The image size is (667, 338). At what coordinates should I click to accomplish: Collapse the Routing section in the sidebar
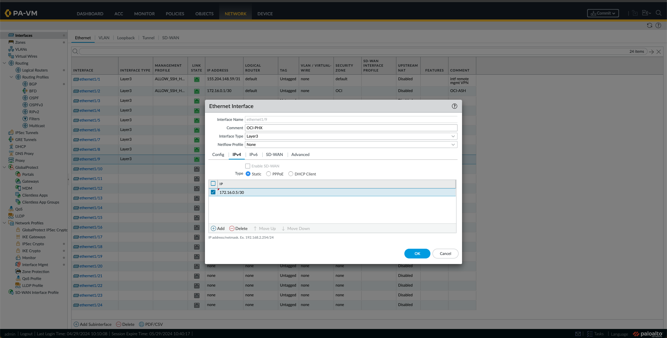[5, 63]
